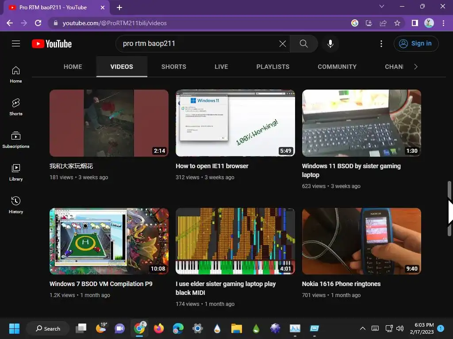This screenshot has height=339, width=453.
Task: Open volume control in system tray
Action: 400,328
